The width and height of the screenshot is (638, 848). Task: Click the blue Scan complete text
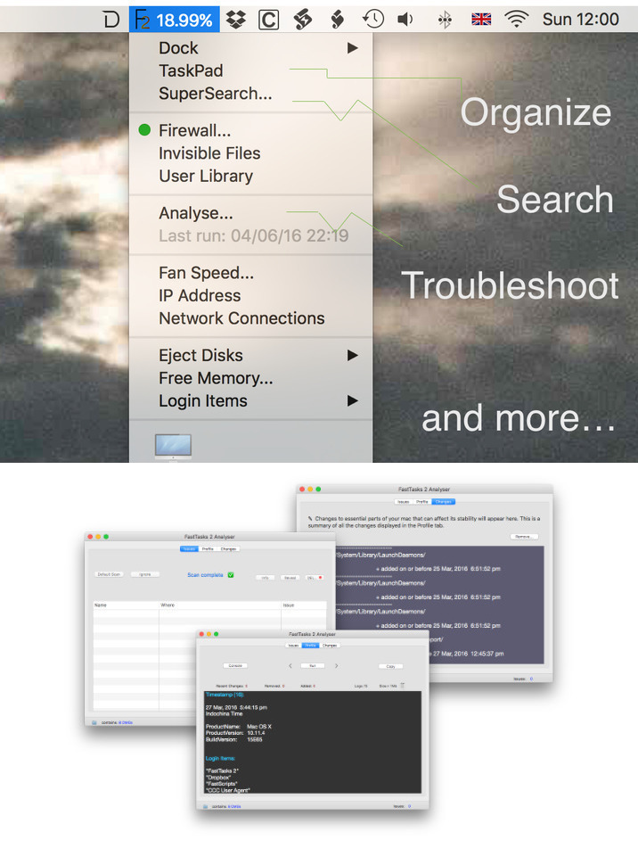(x=205, y=575)
